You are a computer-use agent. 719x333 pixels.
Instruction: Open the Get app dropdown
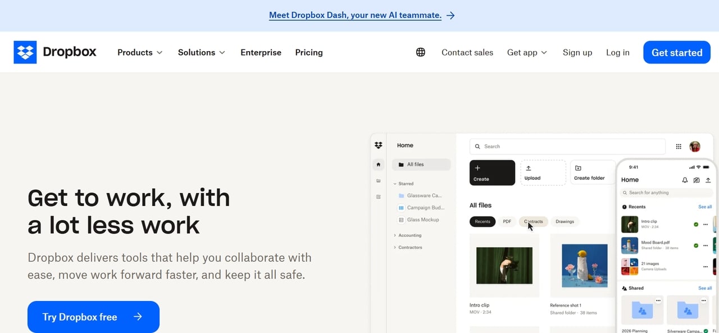point(527,52)
